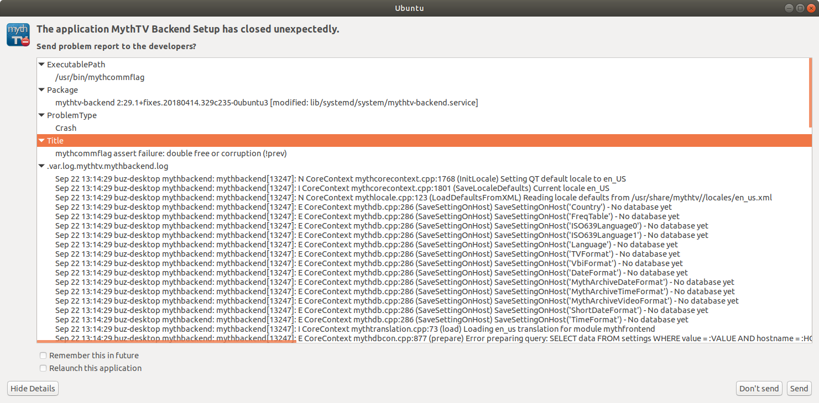Collapse the Package section
819x403 pixels.
point(41,90)
